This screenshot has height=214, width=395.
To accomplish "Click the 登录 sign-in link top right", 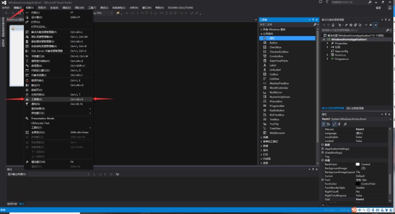I will [378, 8].
